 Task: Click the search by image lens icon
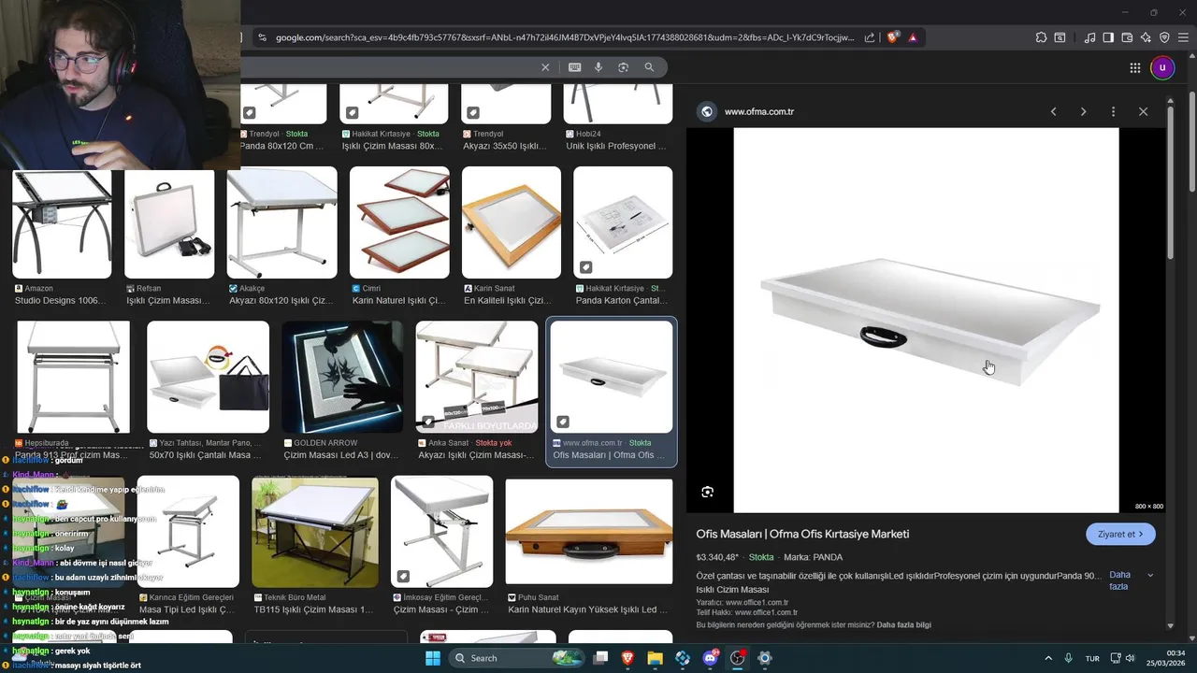(x=623, y=67)
